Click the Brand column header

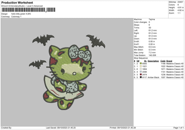169,61
